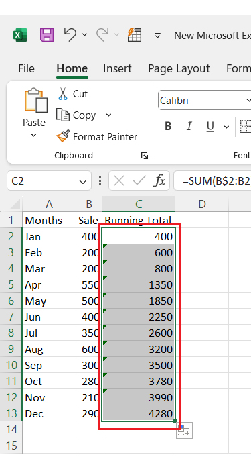Click the Paste clipboard icon

click(35, 100)
